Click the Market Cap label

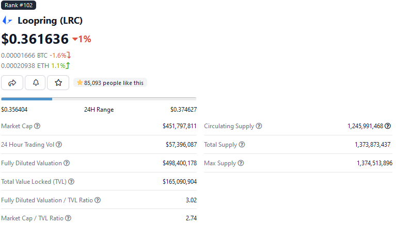point(17,126)
